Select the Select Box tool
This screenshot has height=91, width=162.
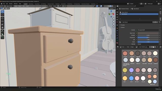point(2,12)
